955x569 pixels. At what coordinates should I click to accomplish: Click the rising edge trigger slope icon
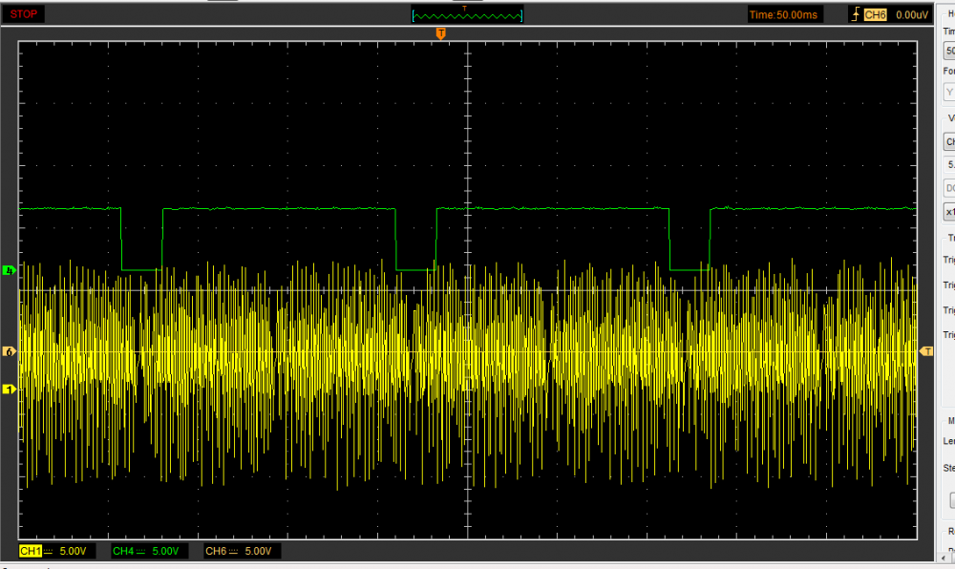[856, 14]
